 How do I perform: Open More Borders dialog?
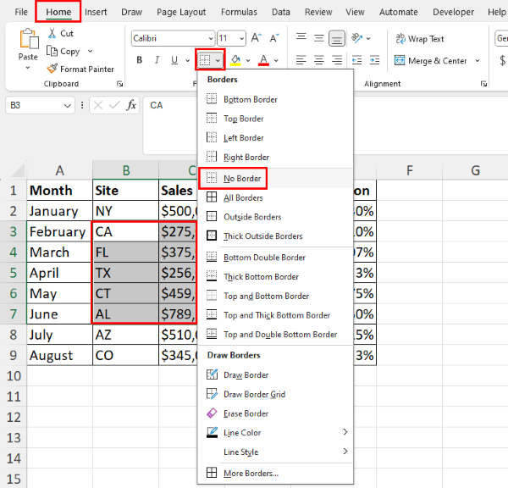point(251,473)
